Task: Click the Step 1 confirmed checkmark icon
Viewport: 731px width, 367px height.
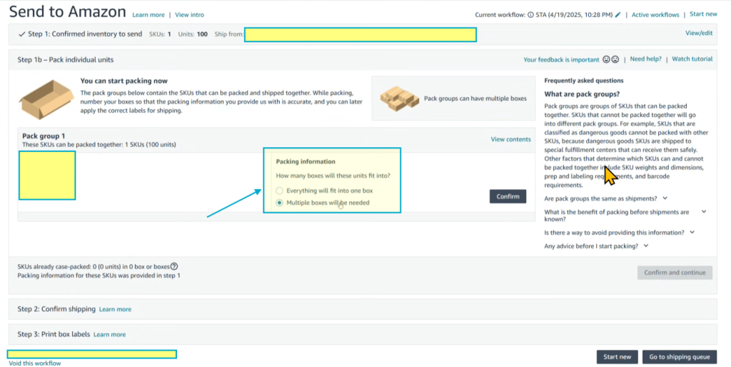Action: 22,34
